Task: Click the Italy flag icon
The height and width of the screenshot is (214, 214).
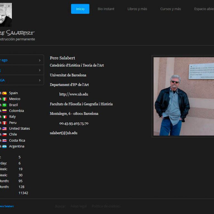Action: (x=4, y=117)
